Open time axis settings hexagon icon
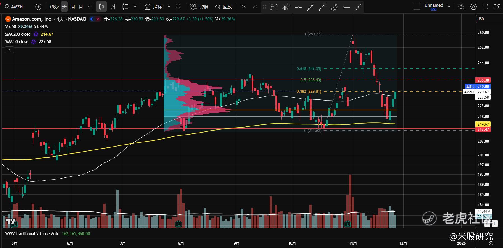This screenshot has height=248, width=503. pos(491,243)
